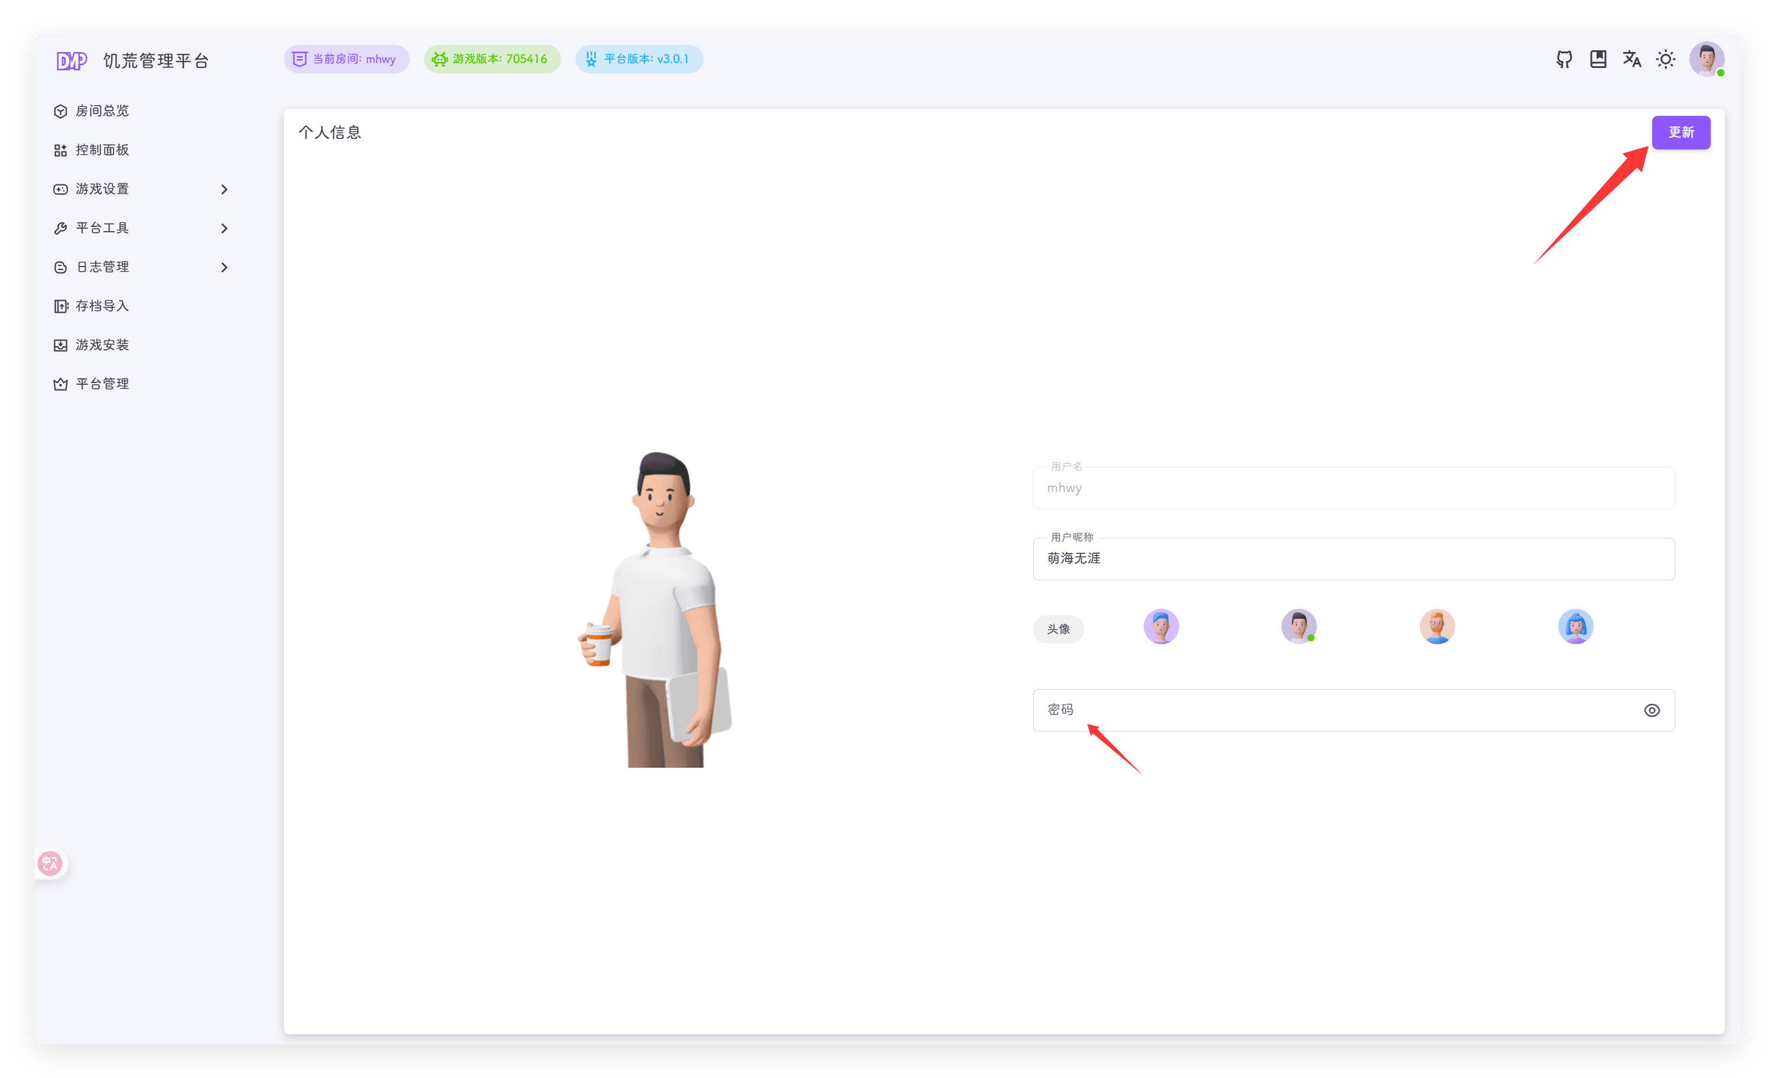Open user avatar menu in header

(1705, 59)
